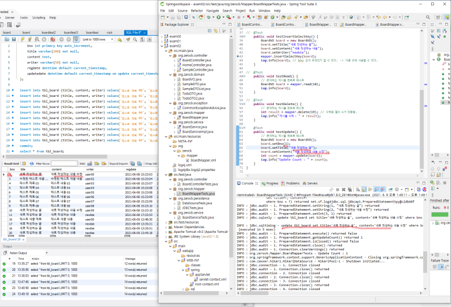Toggle Scroll Lock in Console toolbar
The image size is (451, 307).
364,190
